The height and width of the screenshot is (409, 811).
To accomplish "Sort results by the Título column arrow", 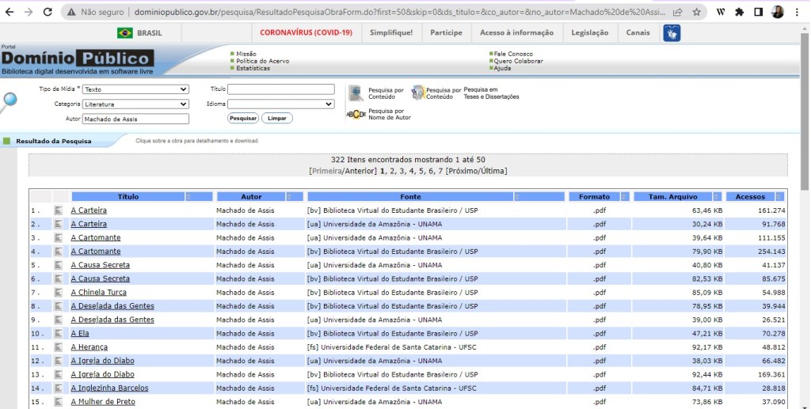I will point(188,197).
